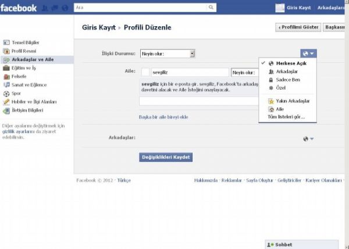Click the Sohbet chat status icon

[x=270, y=245]
